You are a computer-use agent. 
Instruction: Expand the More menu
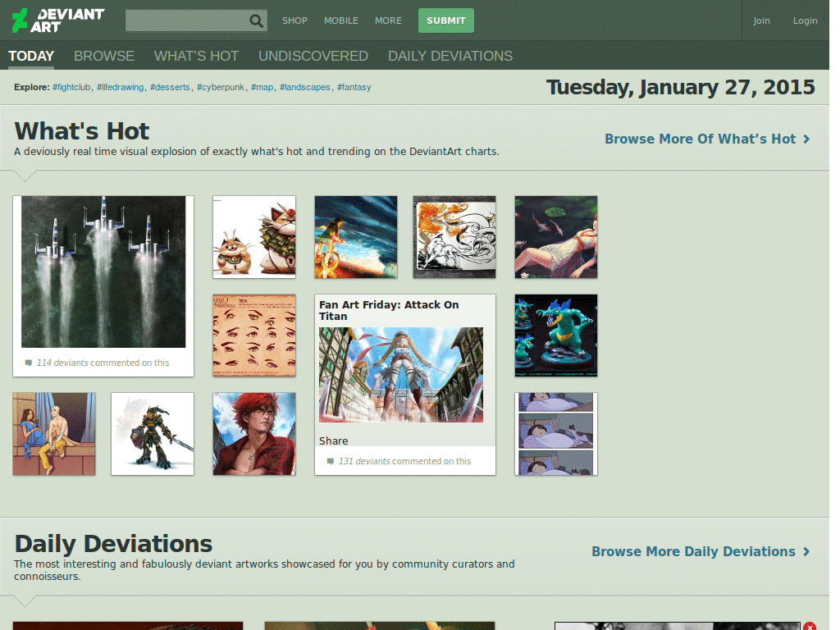[x=388, y=21]
